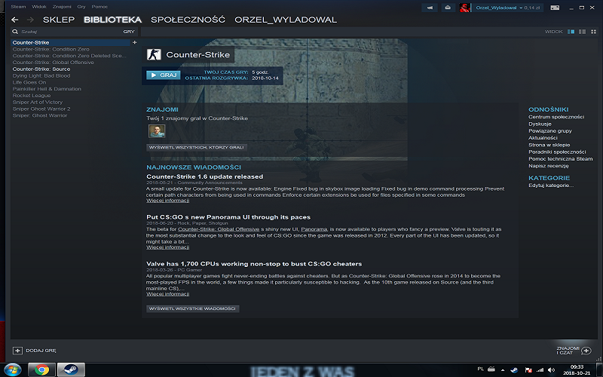Go back with the left arrow
This screenshot has width=603, height=377.
pos(16,19)
